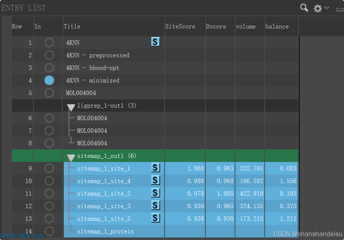
Task: Select the sitemap_1_site_3 entry title
Action: pyautogui.click(x=104, y=206)
